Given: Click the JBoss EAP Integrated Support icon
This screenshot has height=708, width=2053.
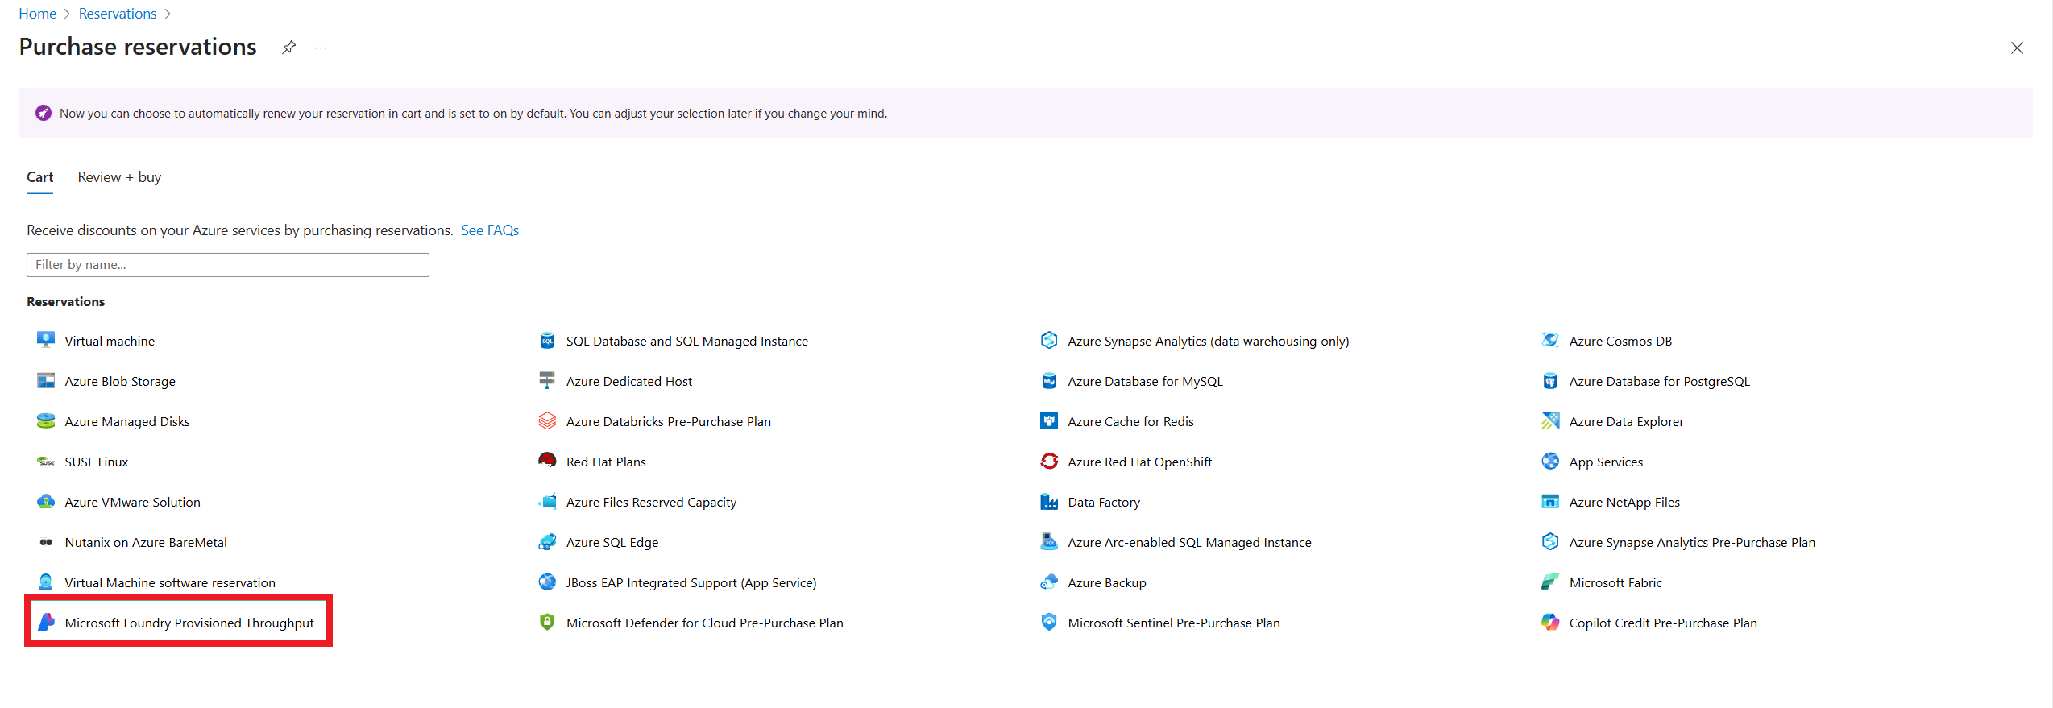Looking at the screenshot, I should point(547,582).
